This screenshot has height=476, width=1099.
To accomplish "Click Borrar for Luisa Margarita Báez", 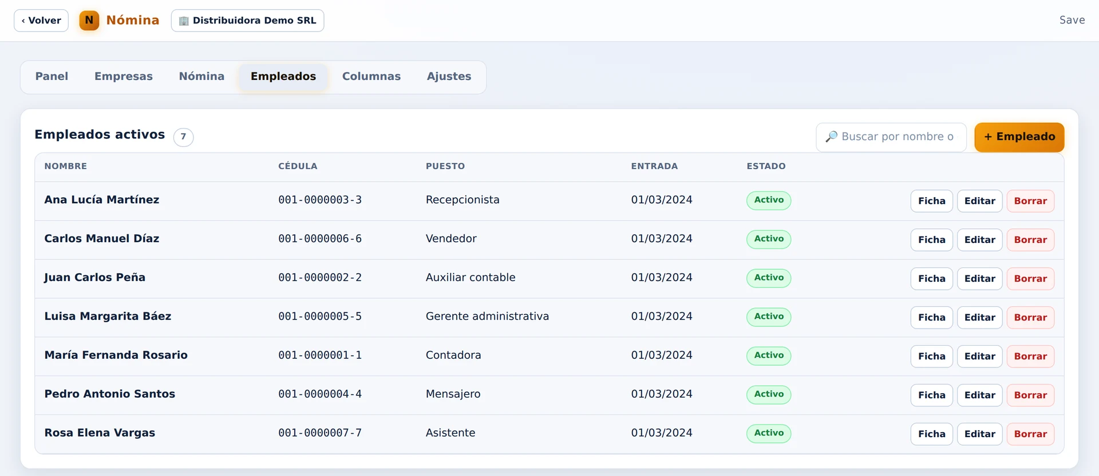I will (x=1030, y=318).
